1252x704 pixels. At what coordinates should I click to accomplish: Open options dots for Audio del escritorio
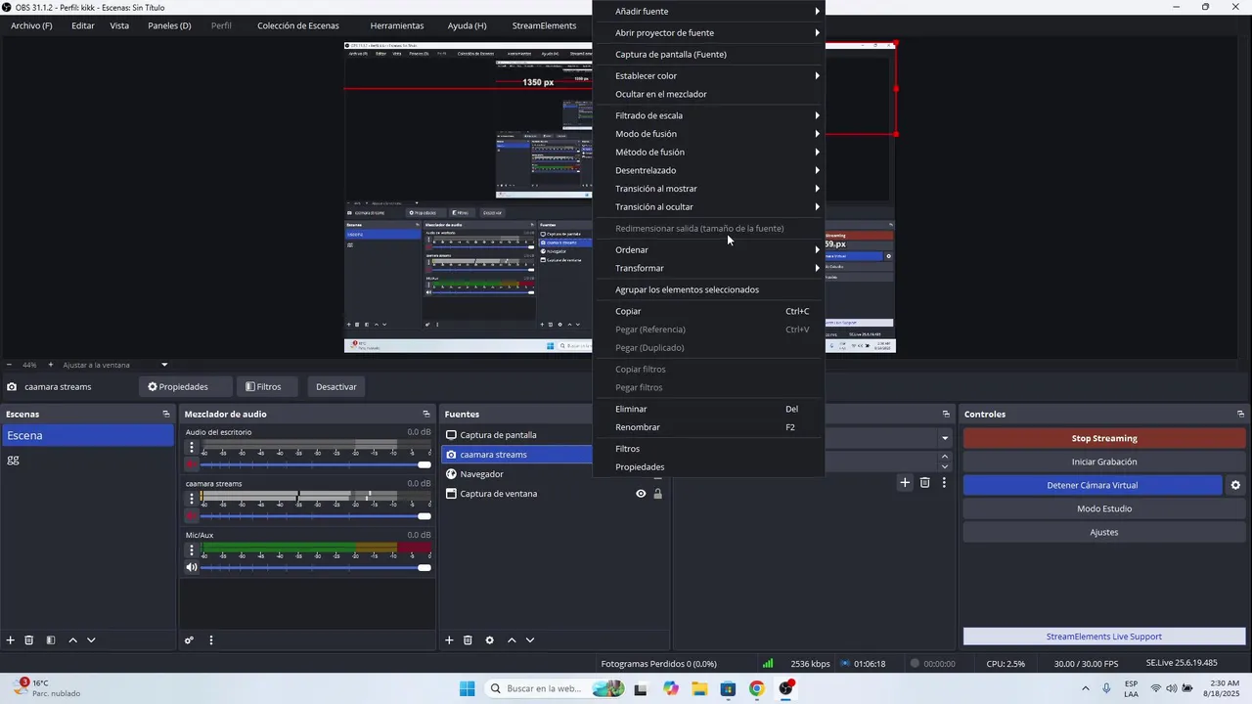point(192,448)
